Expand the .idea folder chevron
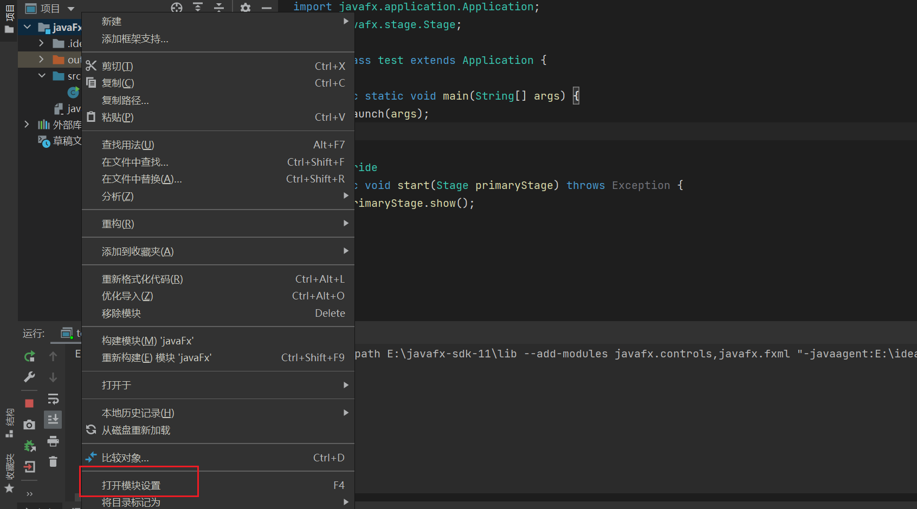The height and width of the screenshot is (509, 917). [x=41, y=43]
